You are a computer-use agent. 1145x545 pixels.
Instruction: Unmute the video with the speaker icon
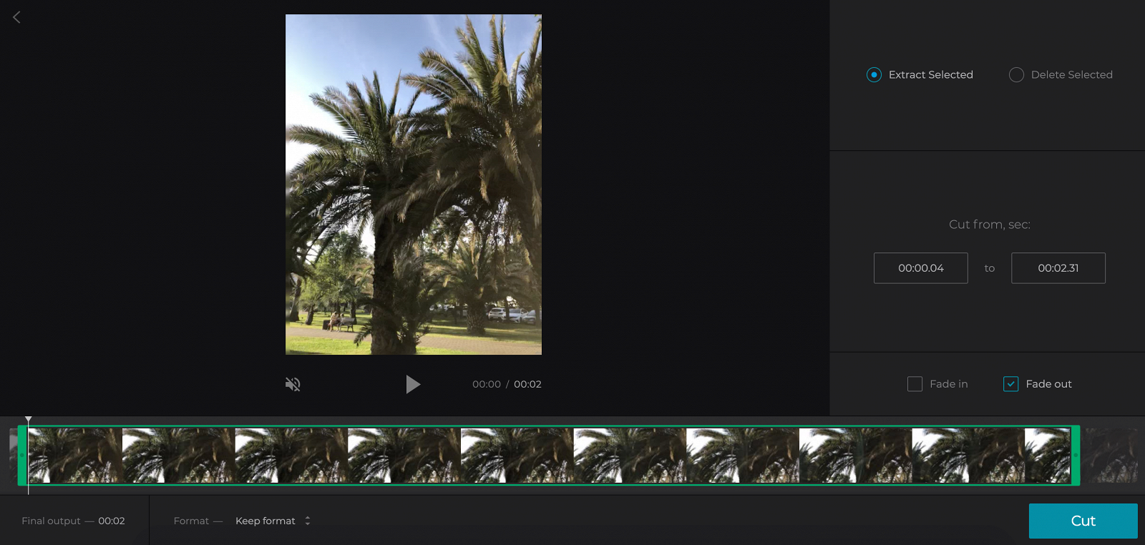pyautogui.click(x=293, y=384)
